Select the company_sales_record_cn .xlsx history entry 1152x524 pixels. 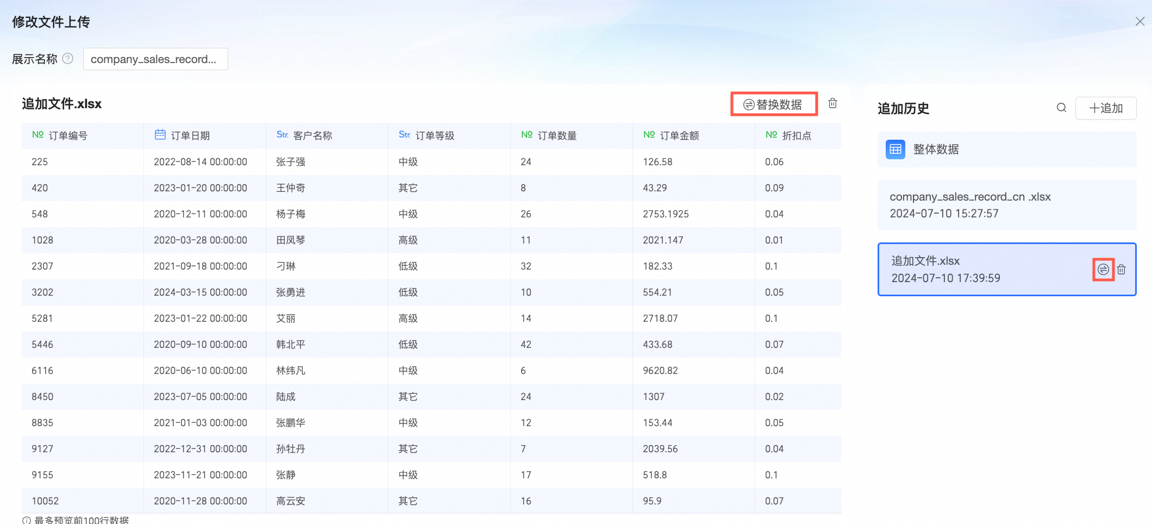(1007, 205)
